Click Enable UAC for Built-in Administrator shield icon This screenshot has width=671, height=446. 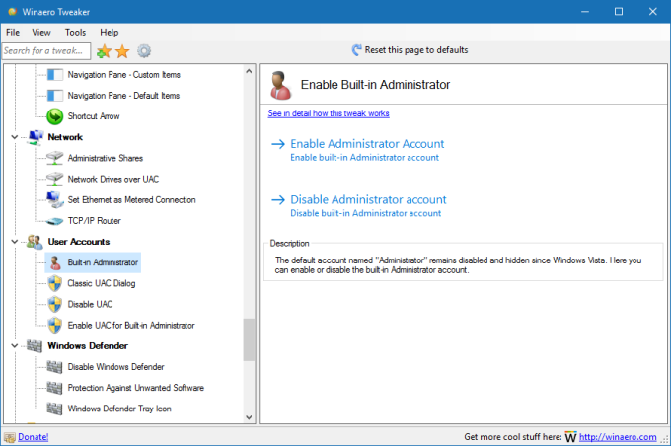click(x=55, y=326)
